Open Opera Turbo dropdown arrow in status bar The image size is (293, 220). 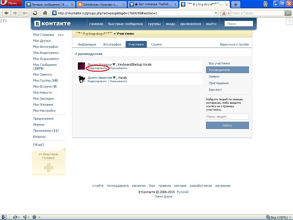39,217
